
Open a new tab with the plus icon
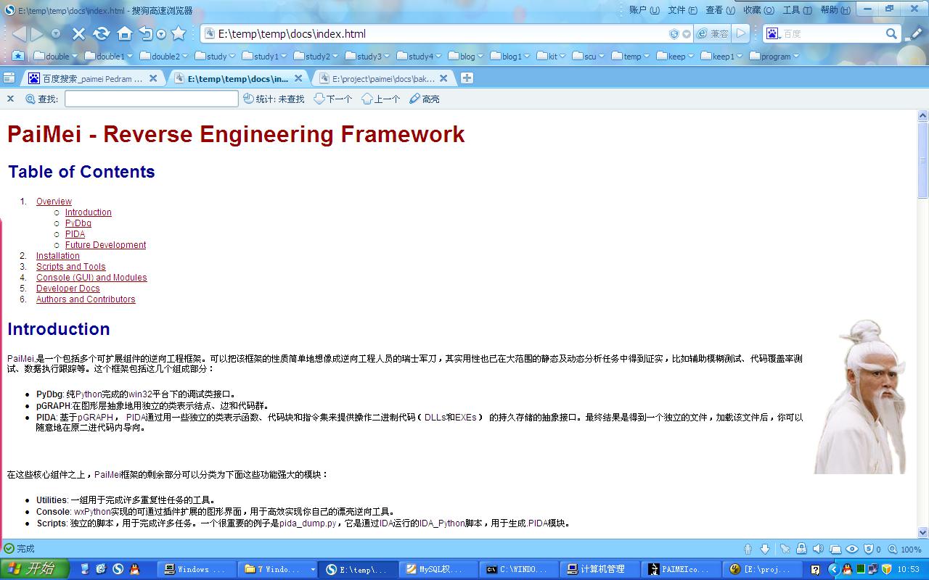coord(467,78)
